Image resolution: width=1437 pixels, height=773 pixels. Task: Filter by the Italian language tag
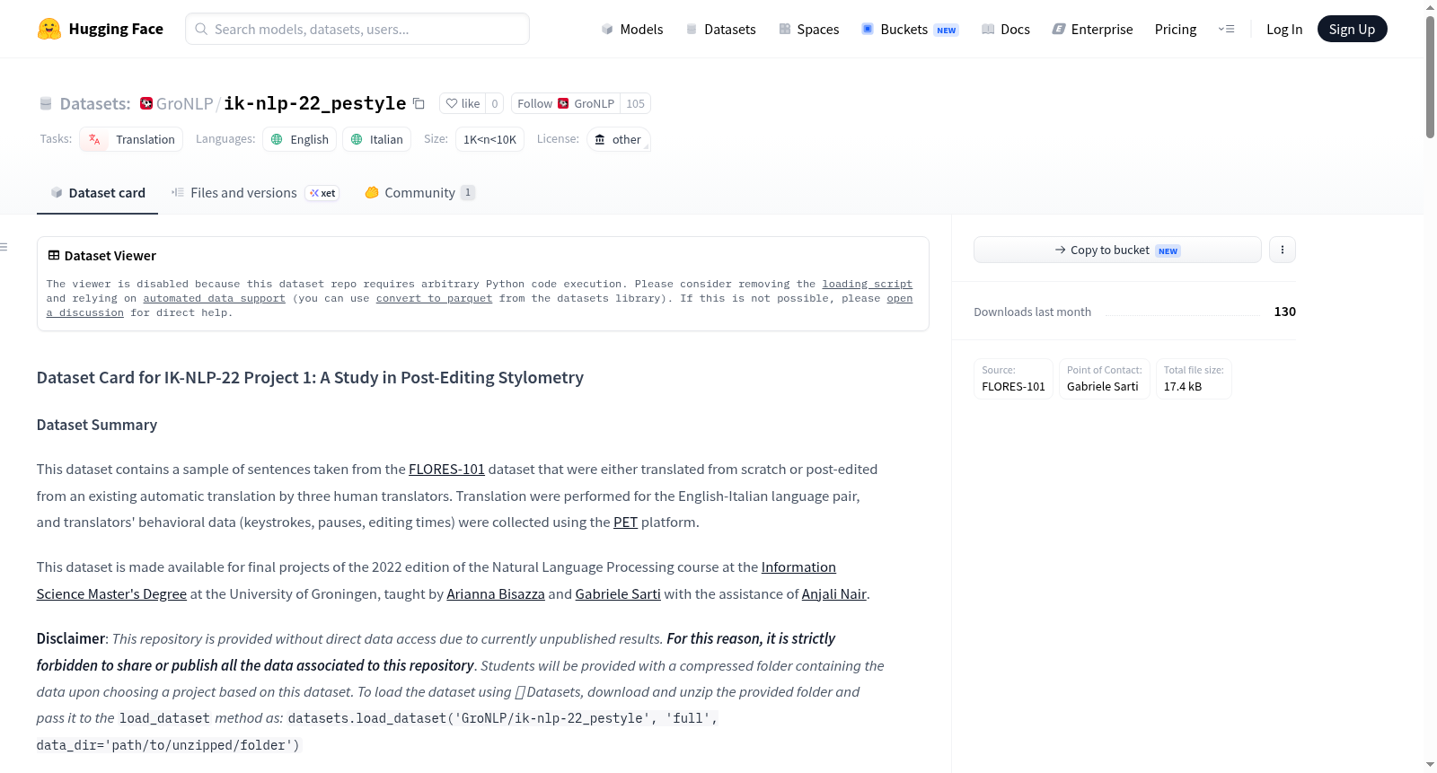pos(377,139)
